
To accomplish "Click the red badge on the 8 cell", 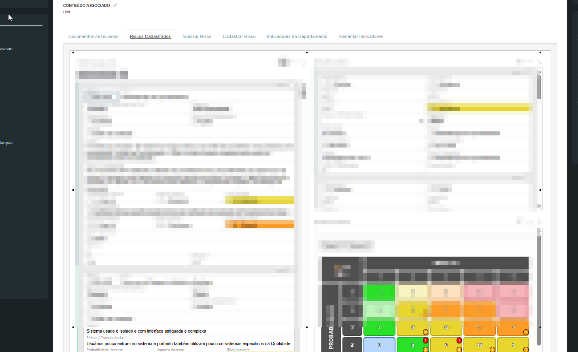I will coord(425,340).
